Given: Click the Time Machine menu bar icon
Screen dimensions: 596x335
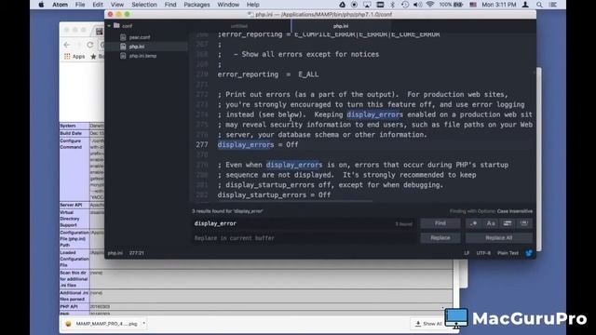Looking at the screenshot, I should 405,5.
